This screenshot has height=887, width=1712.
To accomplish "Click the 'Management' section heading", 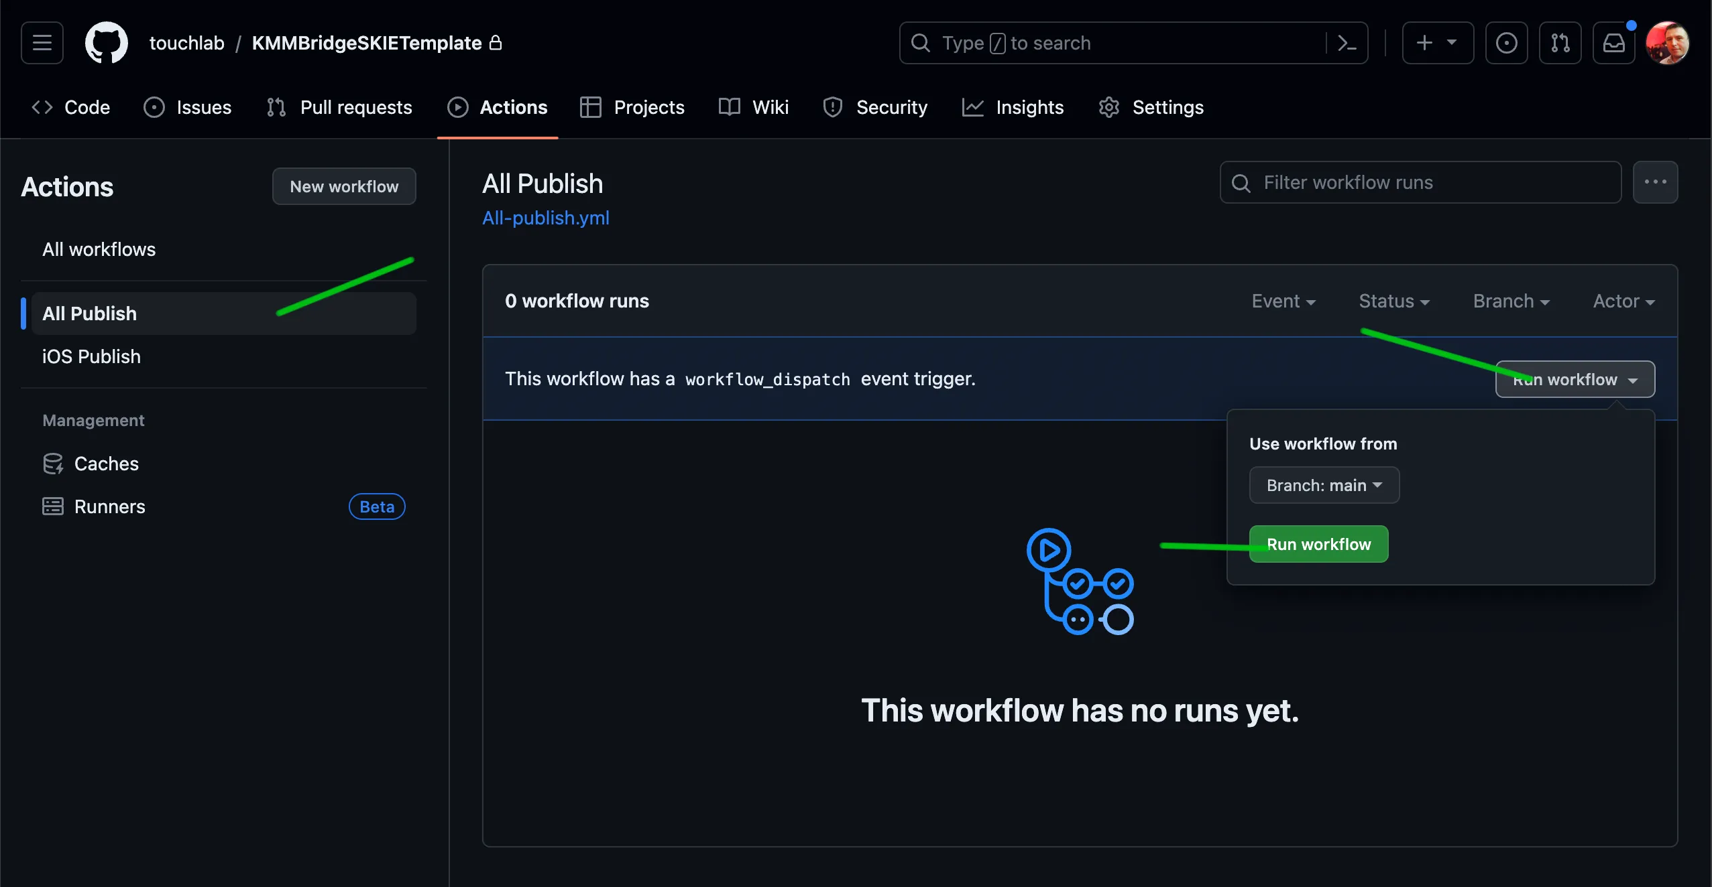I will point(93,420).
